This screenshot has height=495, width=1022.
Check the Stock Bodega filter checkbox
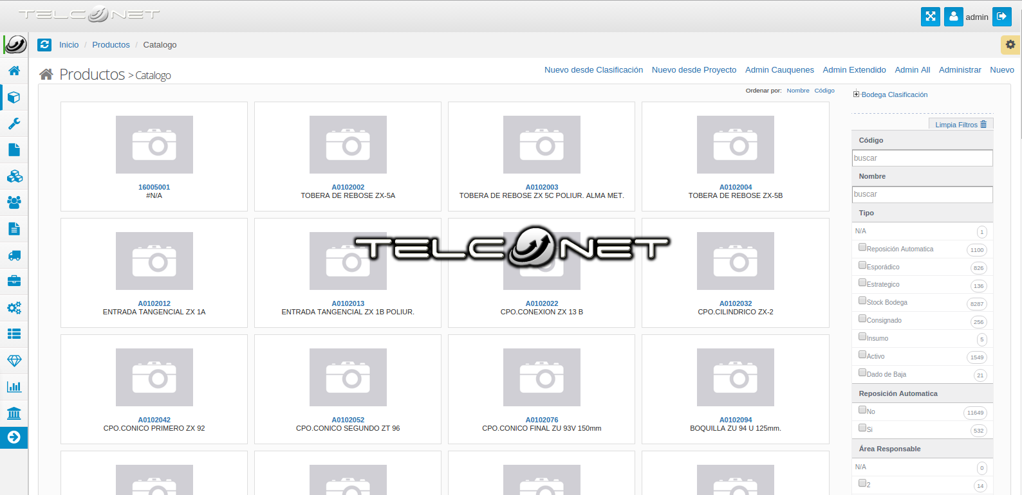[x=862, y=300]
